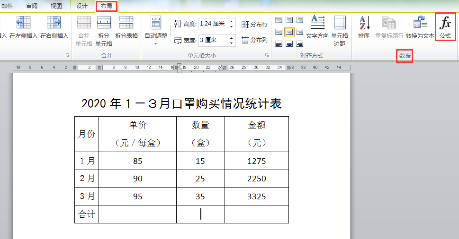The width and height of the screenshot is (459, 239).
Task: Click Merge Cells icon
Action: point(84,23)
